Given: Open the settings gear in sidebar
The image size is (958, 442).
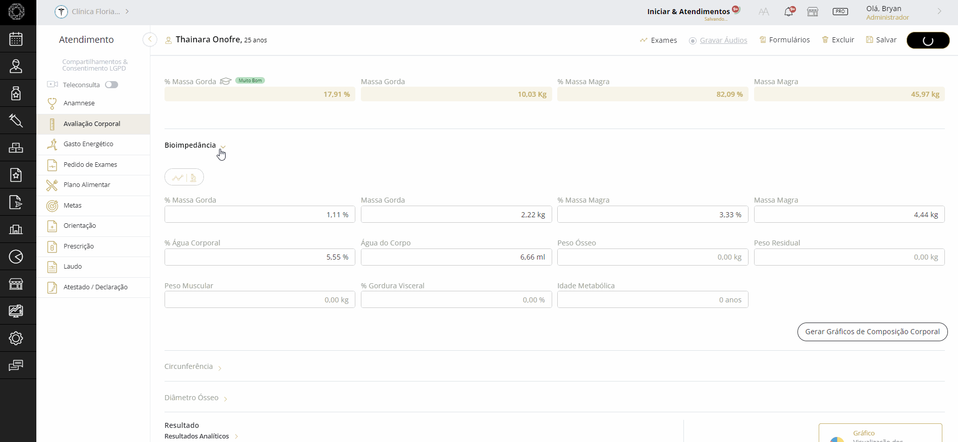Looking at the screenshot, I should [16, 338].
